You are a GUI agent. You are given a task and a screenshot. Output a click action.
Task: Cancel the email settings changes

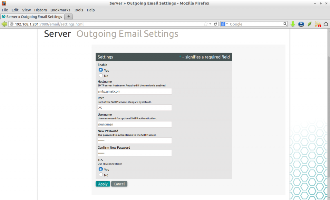coord(119,184)
